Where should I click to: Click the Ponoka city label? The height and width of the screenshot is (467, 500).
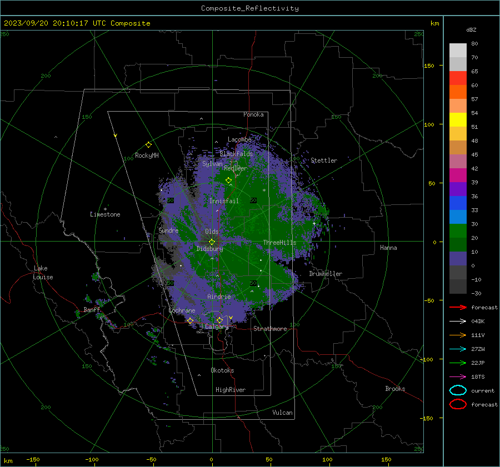tap(253, 114)
